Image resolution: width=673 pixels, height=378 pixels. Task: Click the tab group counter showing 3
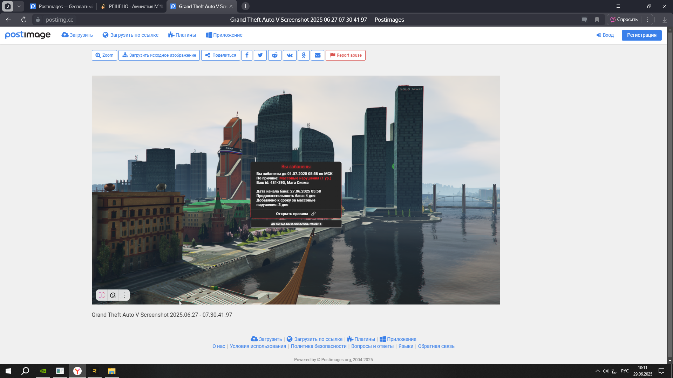pyautogui.click(x=8, y=6)
